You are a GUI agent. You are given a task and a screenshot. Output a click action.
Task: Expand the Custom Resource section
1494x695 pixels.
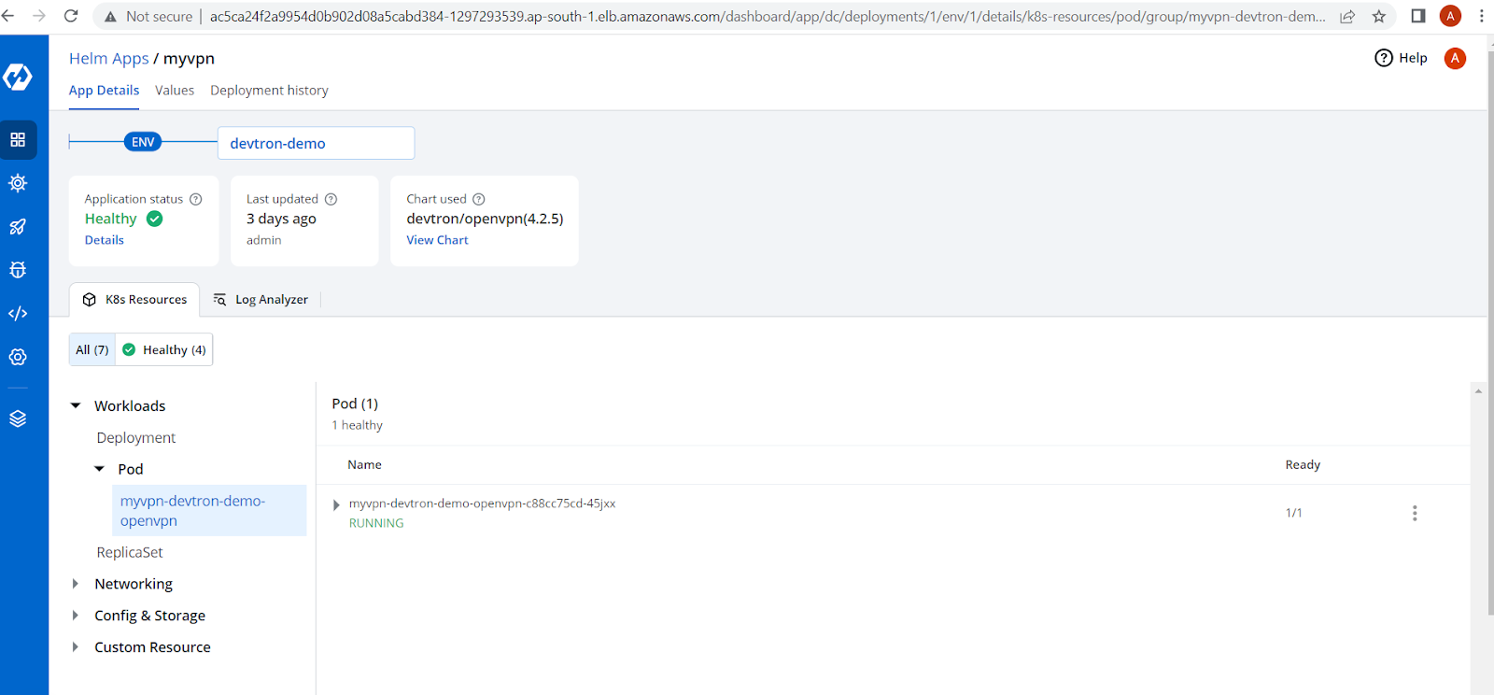click(76, 647)
